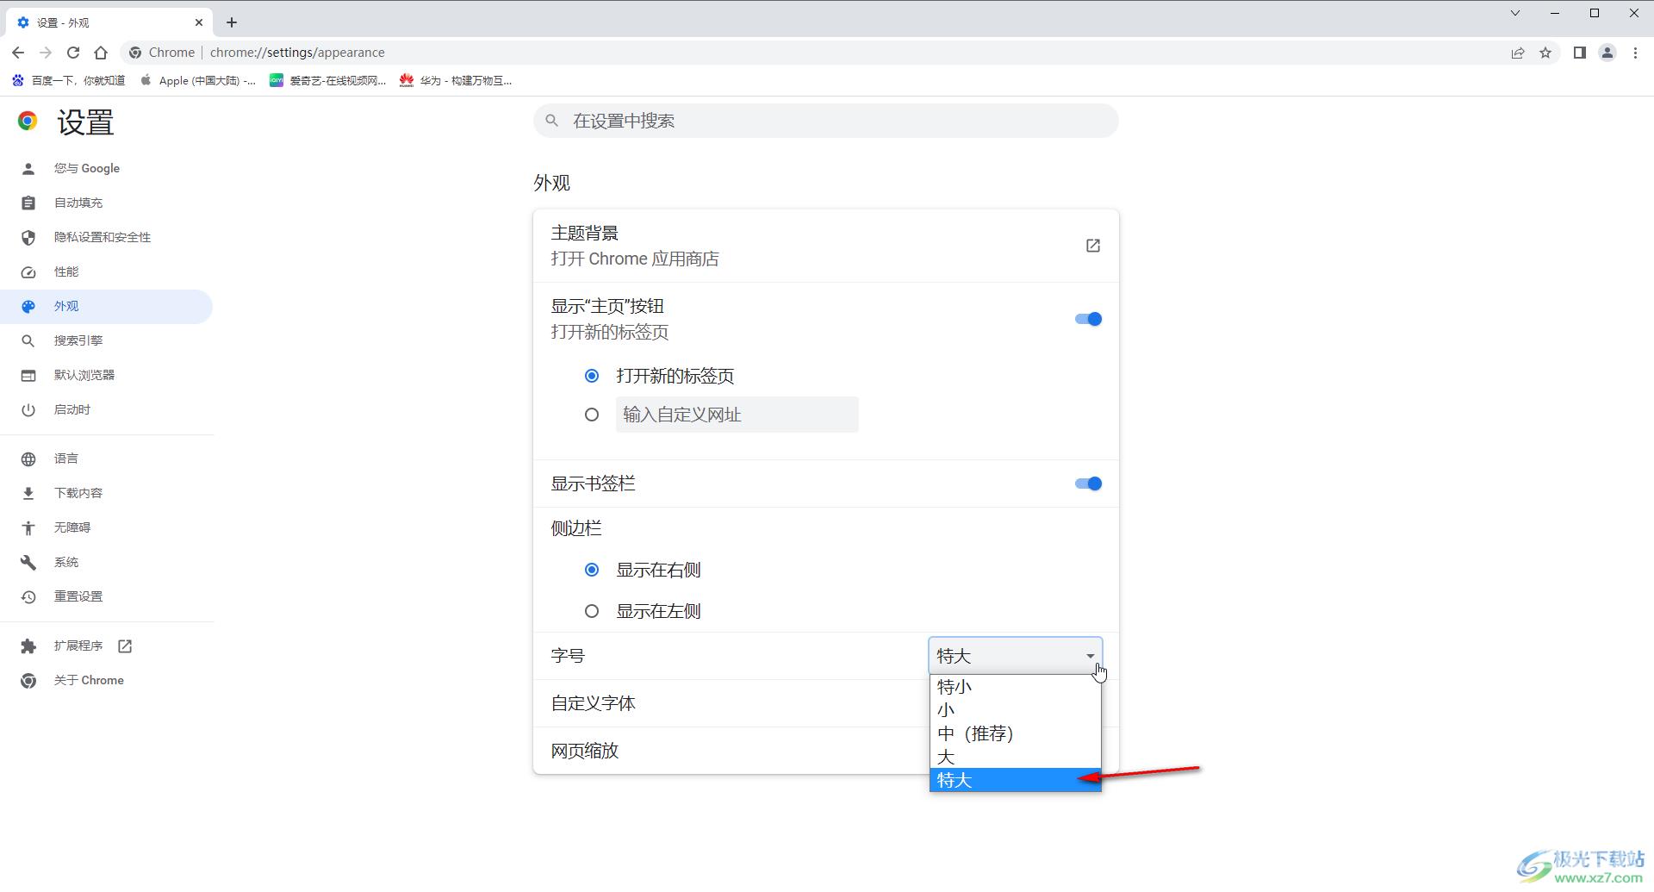Click the site info icon beside Chrome in address bar
The width and height of the screenshot is (1654, 892).
[x=135, y=53]
